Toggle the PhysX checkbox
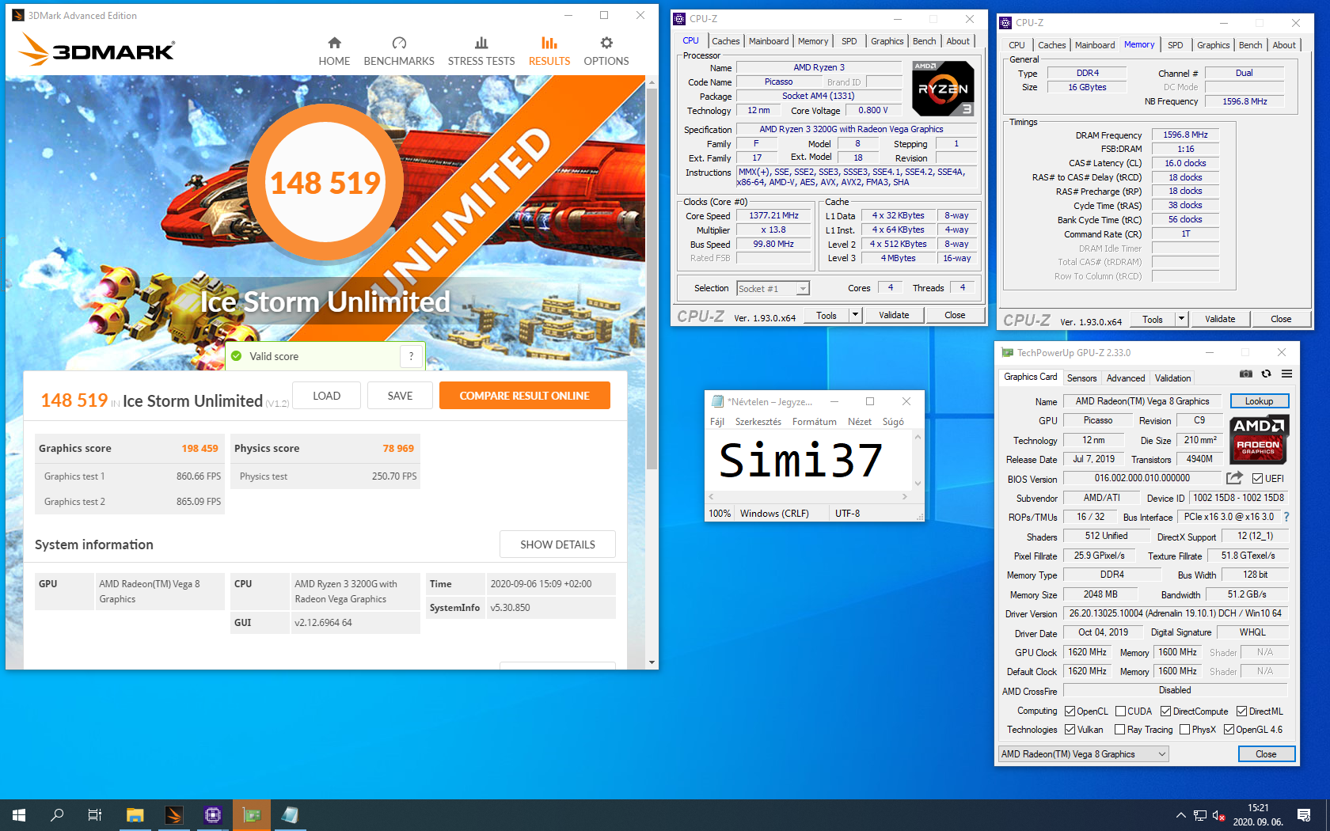The height and width of the screenshot is (831, 1330). [1184, 730]
